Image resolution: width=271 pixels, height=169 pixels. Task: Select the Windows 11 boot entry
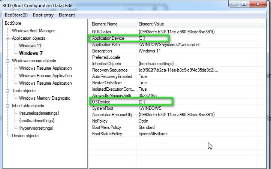coord(30,46)
